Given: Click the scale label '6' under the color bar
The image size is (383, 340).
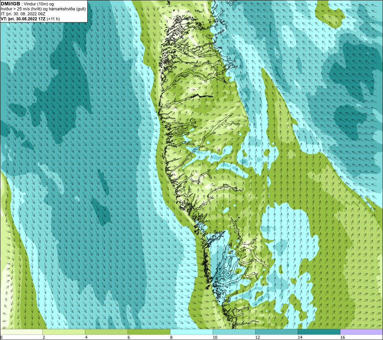Looking at the screenshot, I should [x=128, y=338].
